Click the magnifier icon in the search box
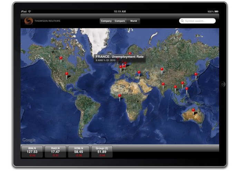 [182, 21]
